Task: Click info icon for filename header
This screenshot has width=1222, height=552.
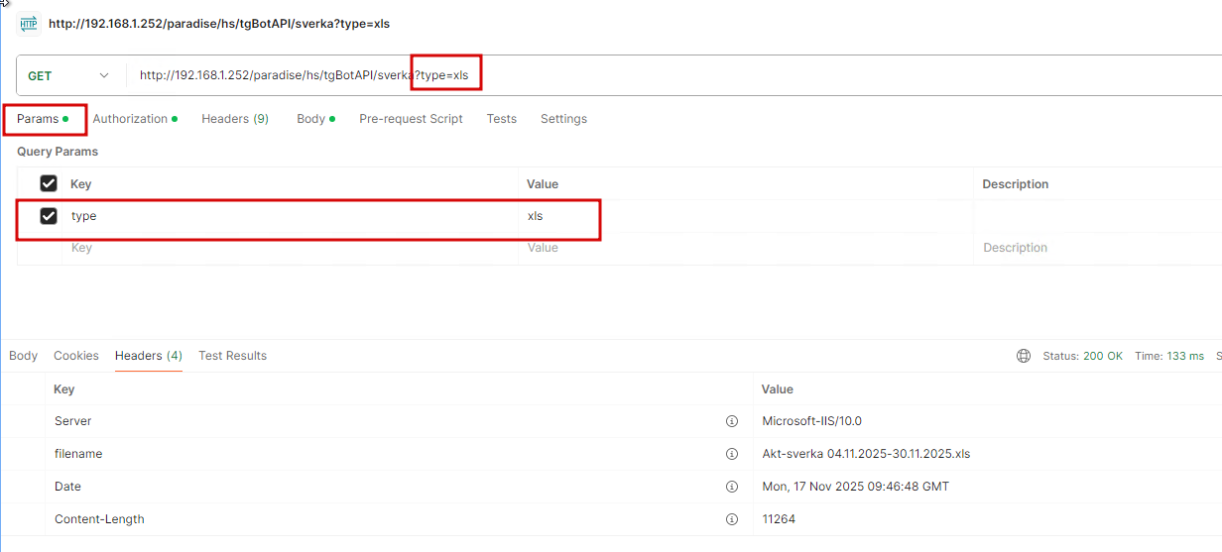Action: [732, 454]
